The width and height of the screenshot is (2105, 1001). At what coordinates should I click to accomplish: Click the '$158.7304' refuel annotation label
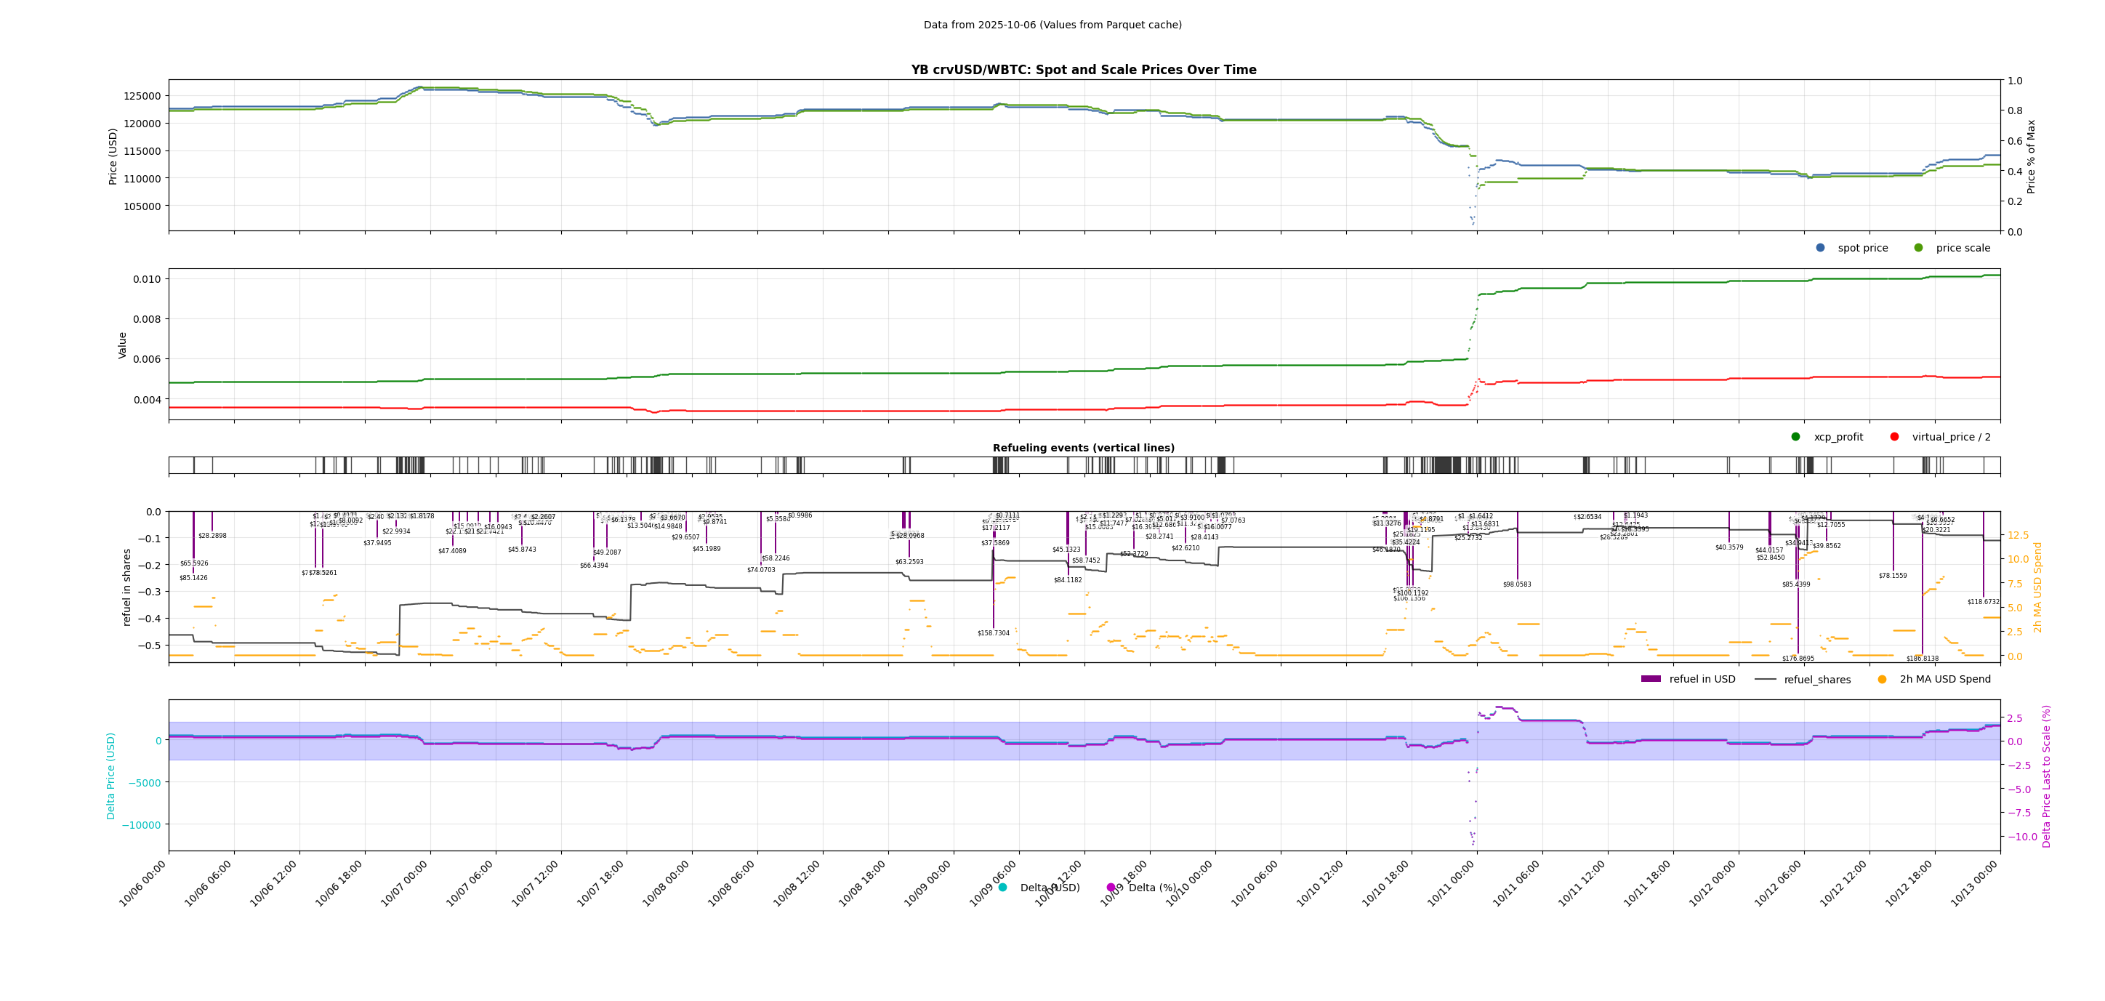(993, 633)
